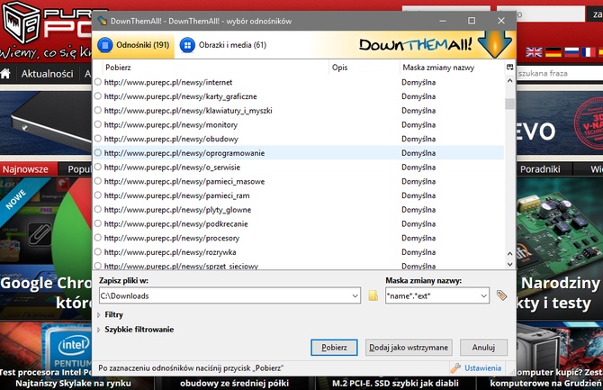Click the link list scrollbar thumb
The image size is (603, 390).
pyautogui.click(x=510, y=104)
